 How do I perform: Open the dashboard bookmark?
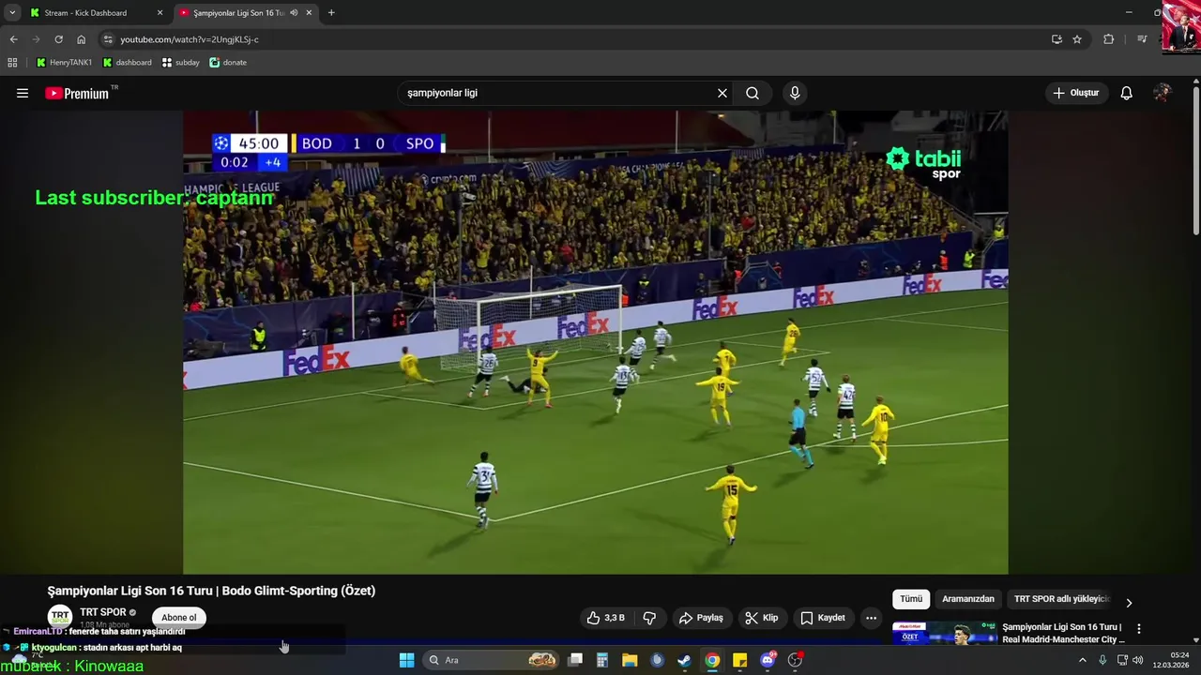coord(127,63)
